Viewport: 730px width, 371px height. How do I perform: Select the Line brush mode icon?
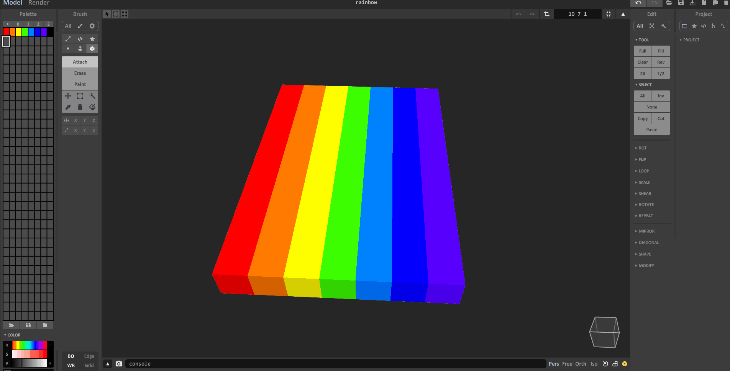68,39
